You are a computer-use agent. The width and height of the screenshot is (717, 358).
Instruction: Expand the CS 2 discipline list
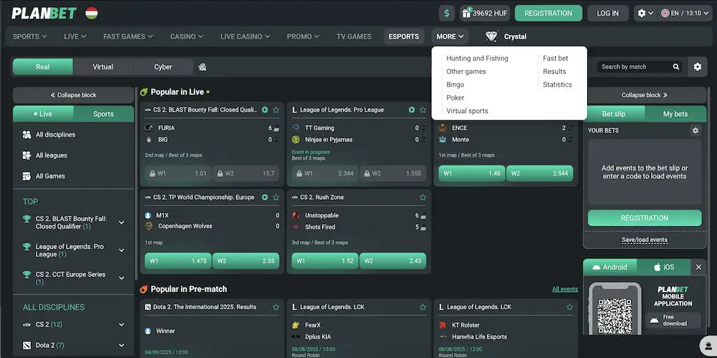tap(121, 325)
